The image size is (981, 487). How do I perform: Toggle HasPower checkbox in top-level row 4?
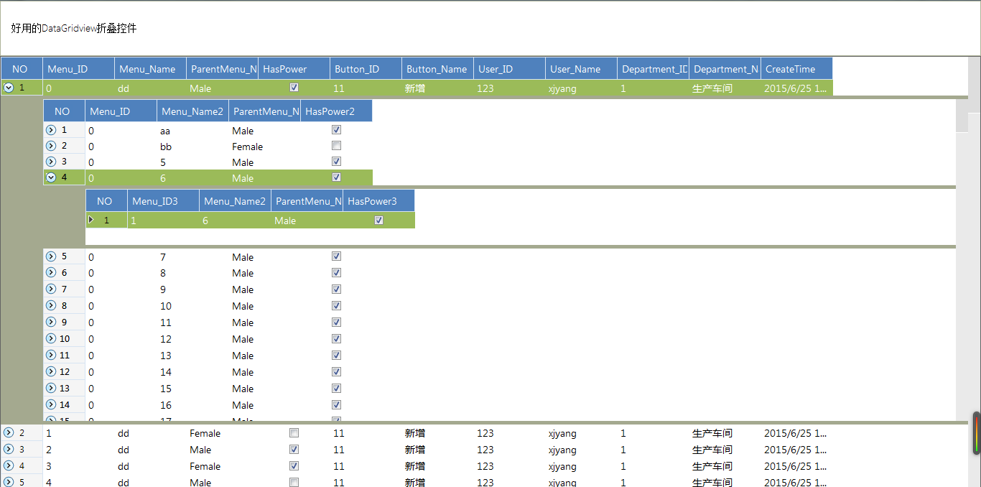(294, 466)
